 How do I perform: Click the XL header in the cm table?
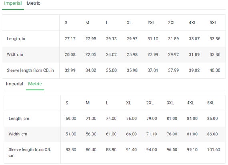pos(128,103)
